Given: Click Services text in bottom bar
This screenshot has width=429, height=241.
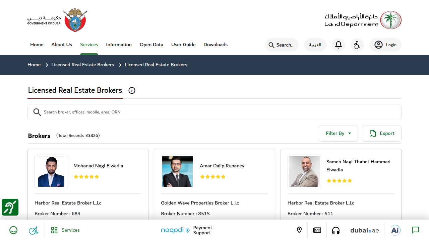Looking at the screenshot, I should coord(71,230).
